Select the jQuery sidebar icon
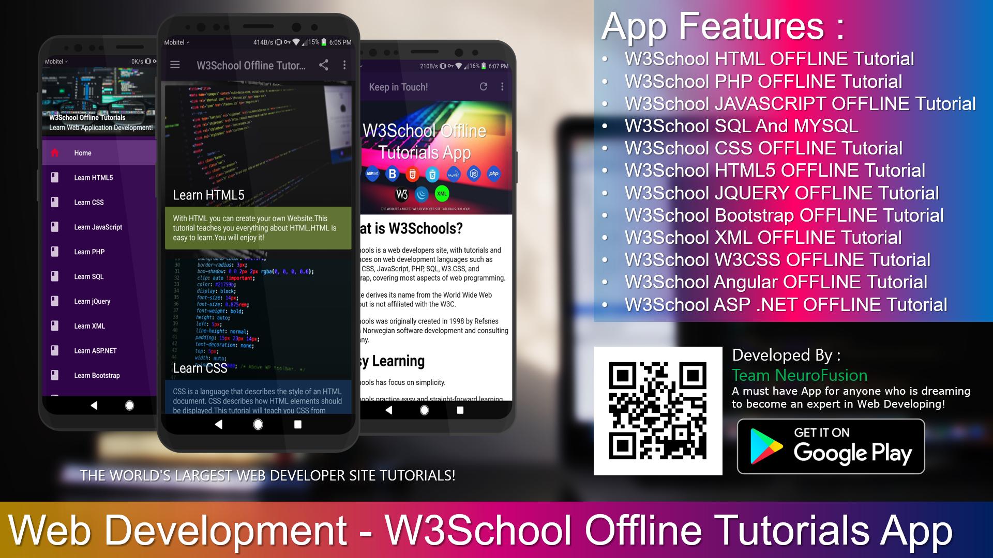Screen dimensions: 993x558 [x=56, y=300]
